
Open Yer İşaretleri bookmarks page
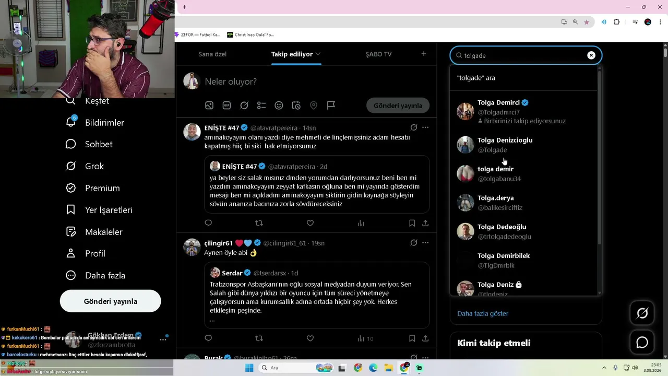point(99,210)
